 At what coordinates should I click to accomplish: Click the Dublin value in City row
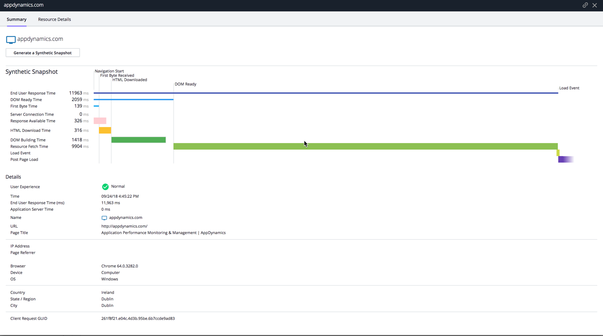[x=108, y=306]
